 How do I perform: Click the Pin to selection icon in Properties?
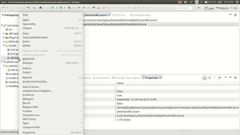219,78
